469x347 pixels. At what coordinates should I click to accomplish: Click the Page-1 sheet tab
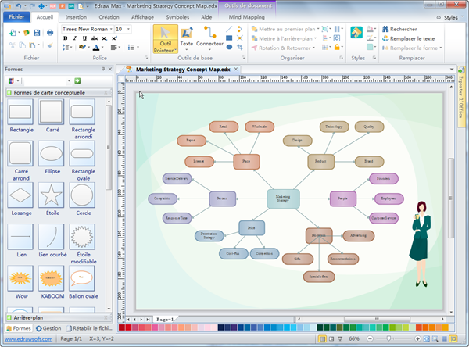[x=164, y=320]
